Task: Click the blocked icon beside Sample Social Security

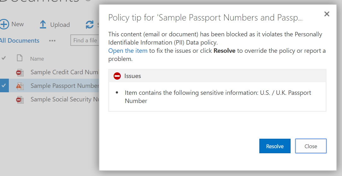Action: (20, 100)
